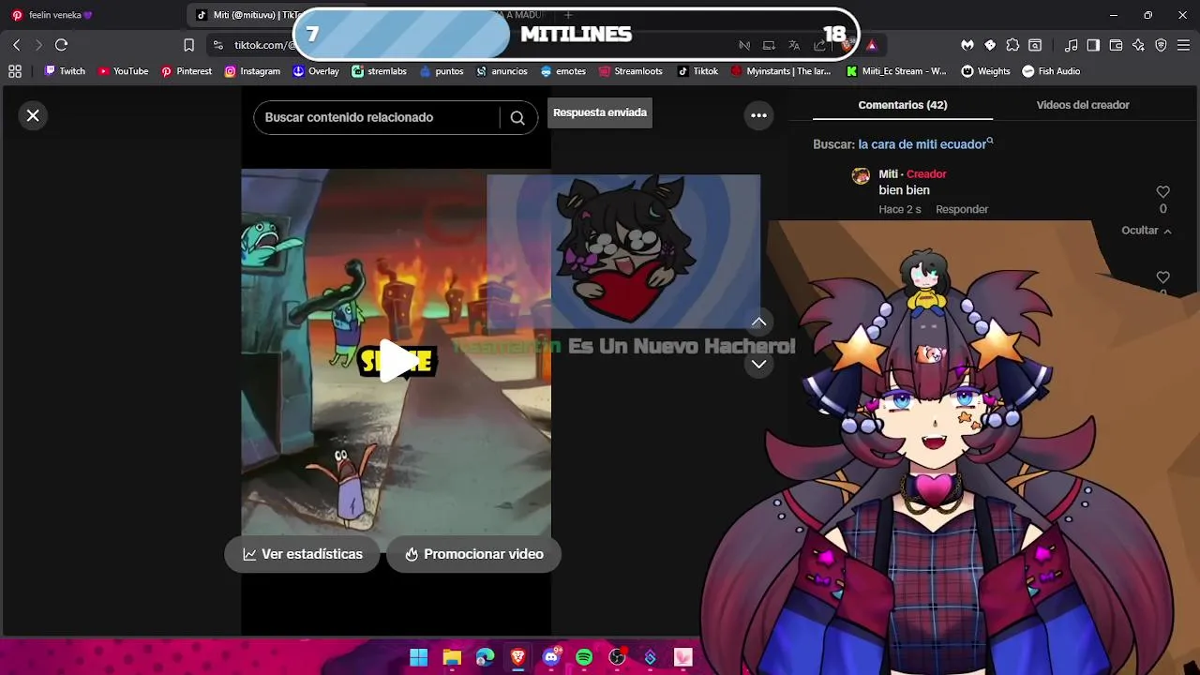Open the browser sidebar panel icon

coord(1093,45)
